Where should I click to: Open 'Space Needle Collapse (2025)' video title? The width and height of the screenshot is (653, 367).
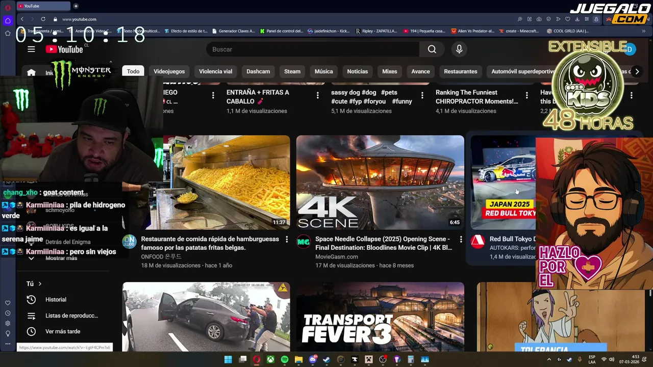click(384, 243)
